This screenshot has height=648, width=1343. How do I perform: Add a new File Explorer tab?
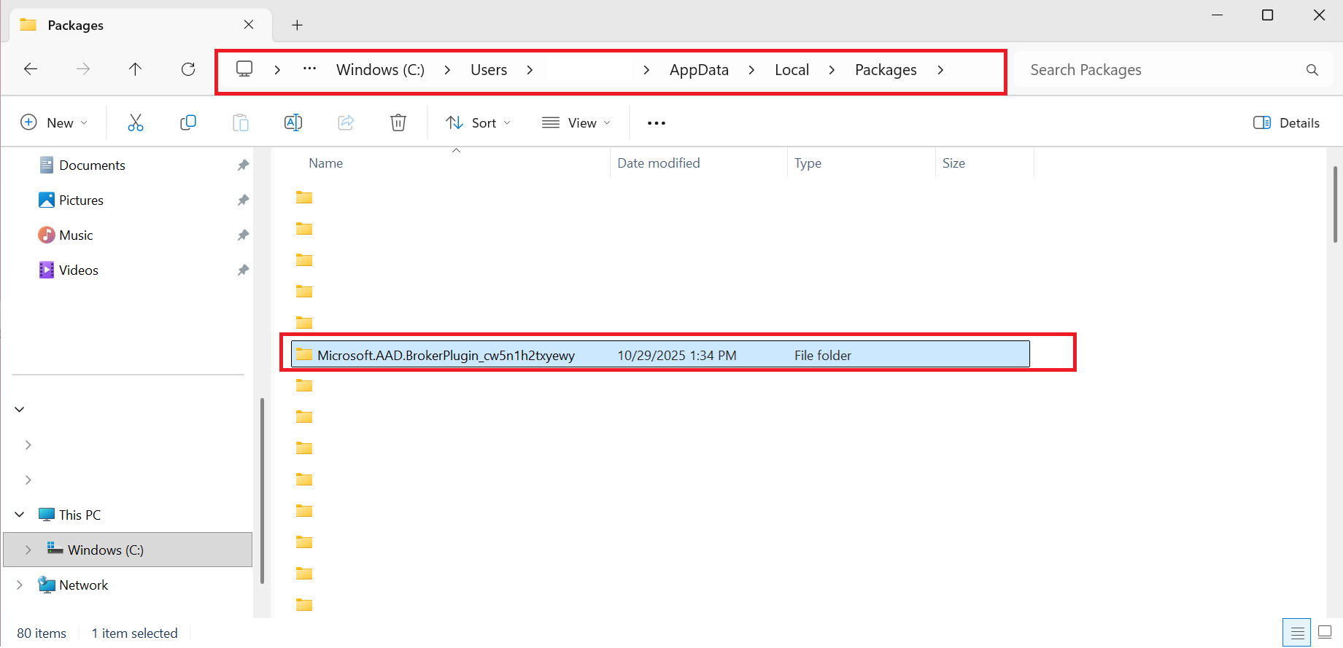pyautogui.click(x=297, y=26)
